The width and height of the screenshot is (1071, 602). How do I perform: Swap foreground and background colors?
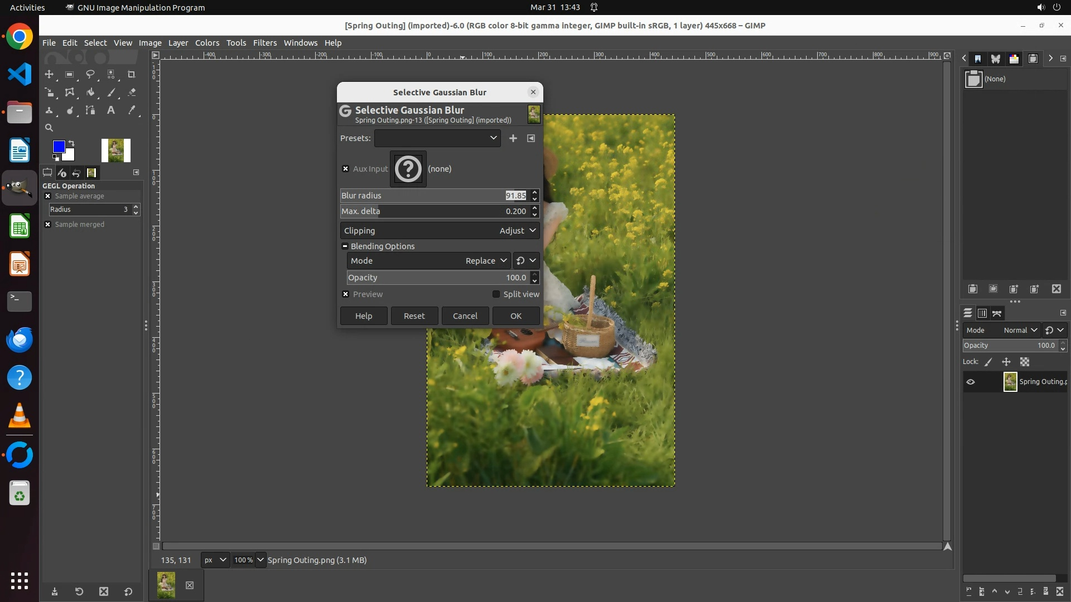[x=71, y=143]
